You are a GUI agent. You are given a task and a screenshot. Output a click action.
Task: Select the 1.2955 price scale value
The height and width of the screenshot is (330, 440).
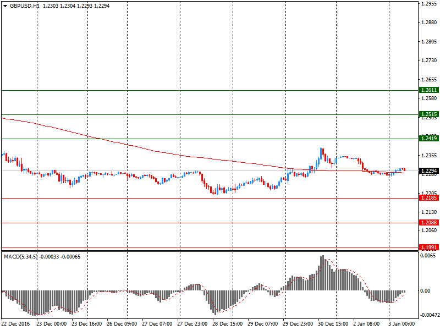[x=429, y=4]
